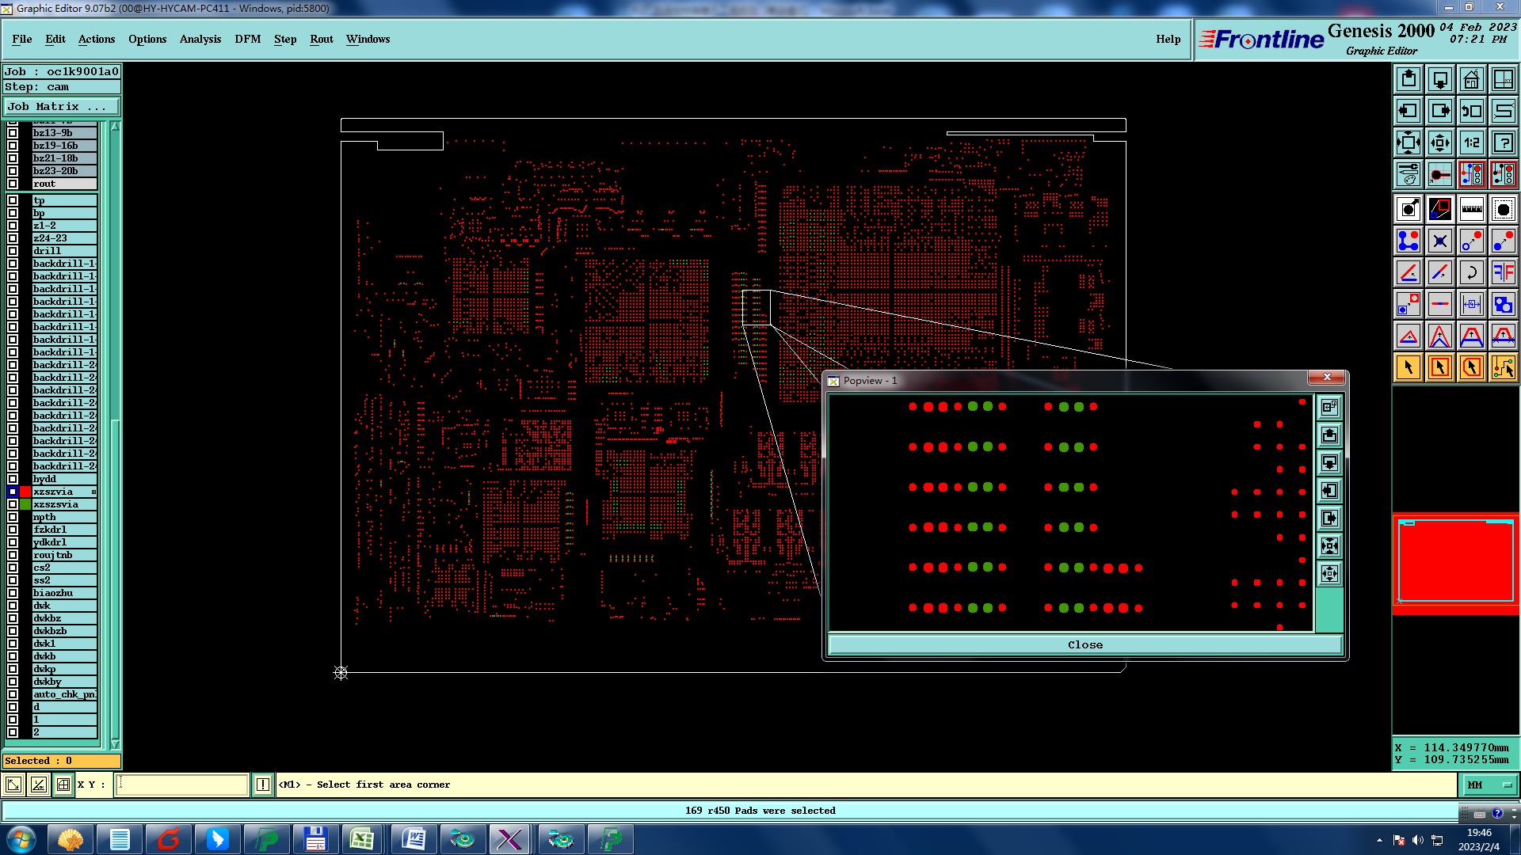Viewport: 1521px width, 855px height.
Task: Open the Job Matrix selector
Action: coord(62,106)
